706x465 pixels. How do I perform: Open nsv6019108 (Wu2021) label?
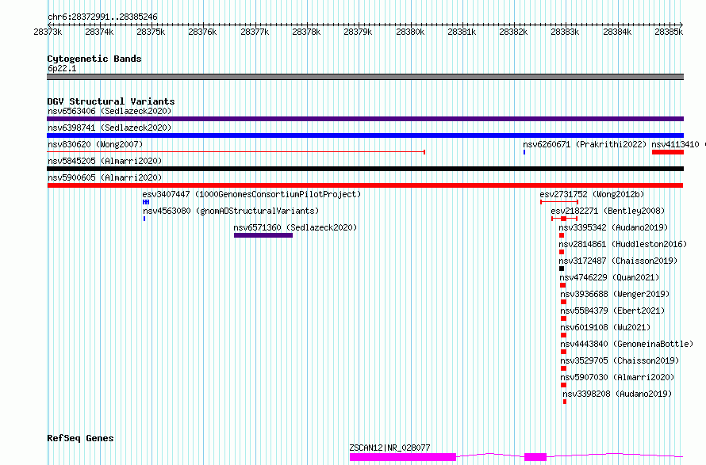[x=605, y=327]
